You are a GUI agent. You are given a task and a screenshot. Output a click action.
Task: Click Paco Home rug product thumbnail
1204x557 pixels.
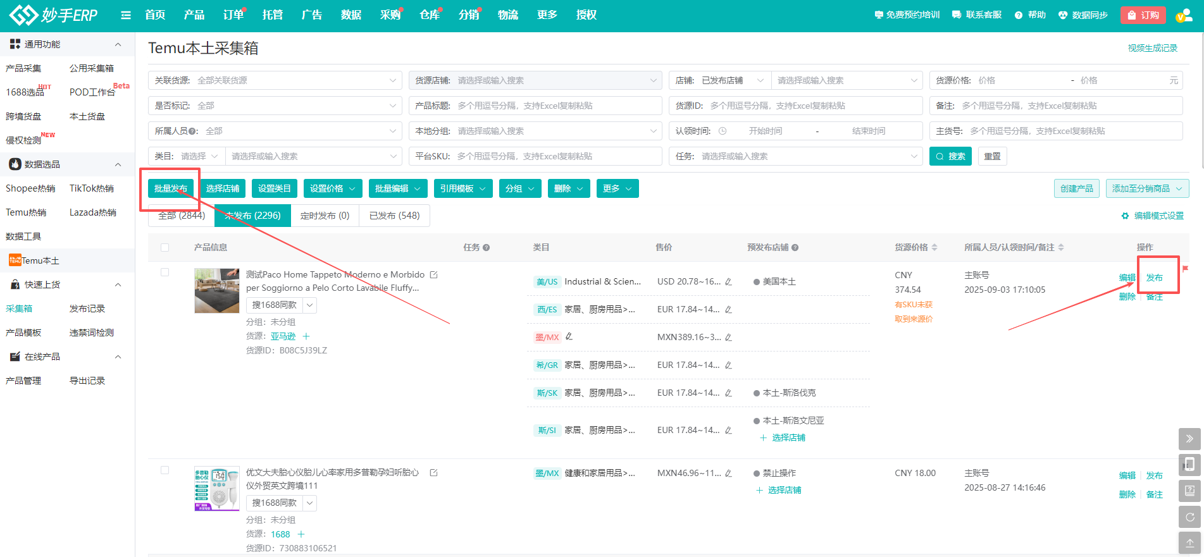(x=217, y=291)
